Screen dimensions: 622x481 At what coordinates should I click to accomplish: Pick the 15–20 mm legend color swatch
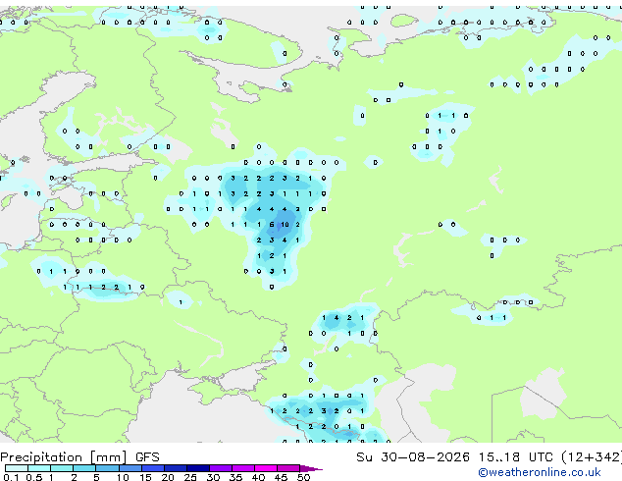(153, 468)
